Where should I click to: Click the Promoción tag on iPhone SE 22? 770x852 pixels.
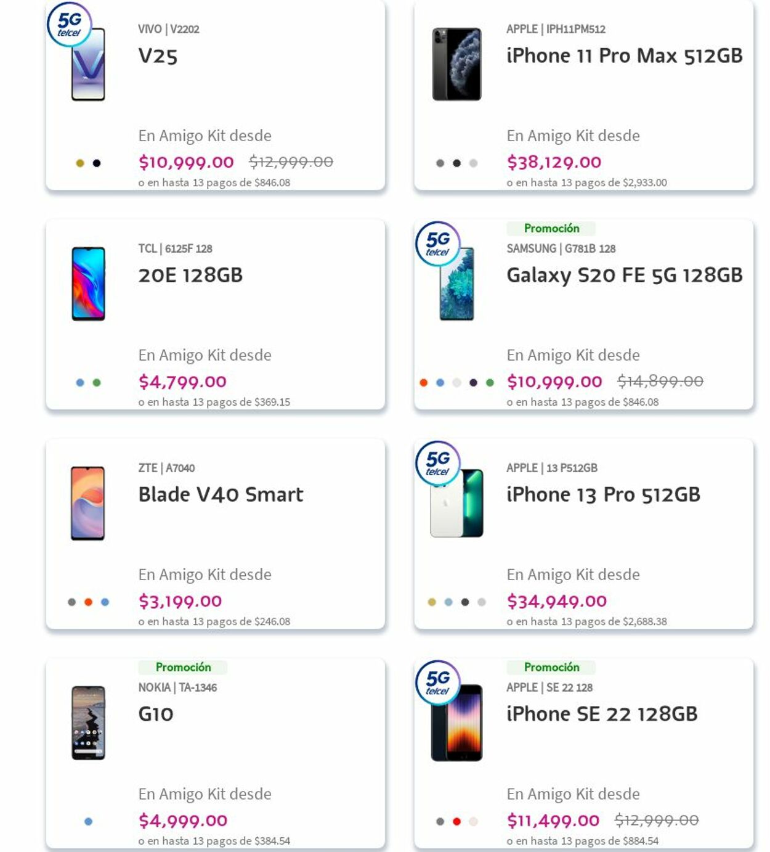551,667
